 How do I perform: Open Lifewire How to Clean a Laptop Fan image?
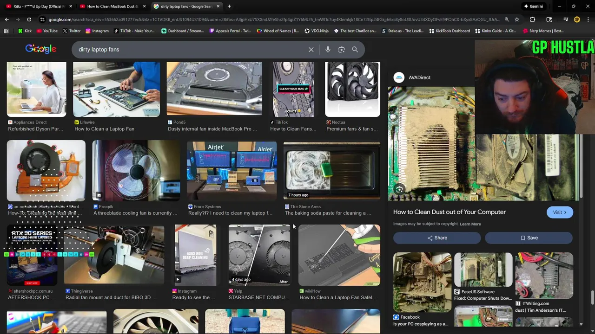click(x=116, y=89)
